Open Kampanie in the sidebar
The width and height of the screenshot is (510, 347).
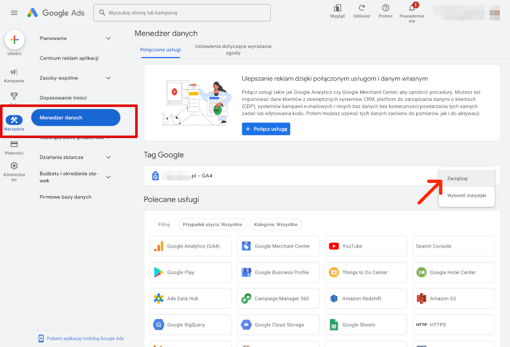coord(14,75)
